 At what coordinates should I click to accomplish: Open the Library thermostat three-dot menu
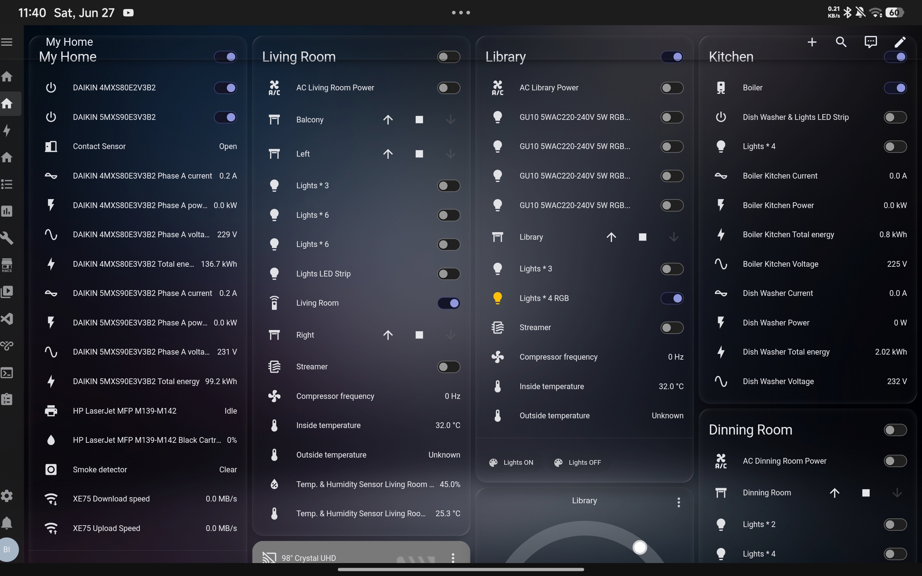[679, 502]
